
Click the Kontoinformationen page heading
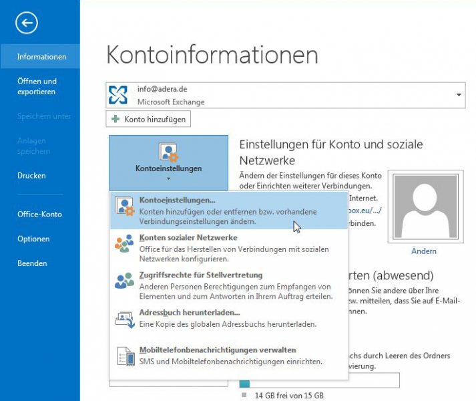(x=212, y=55)
